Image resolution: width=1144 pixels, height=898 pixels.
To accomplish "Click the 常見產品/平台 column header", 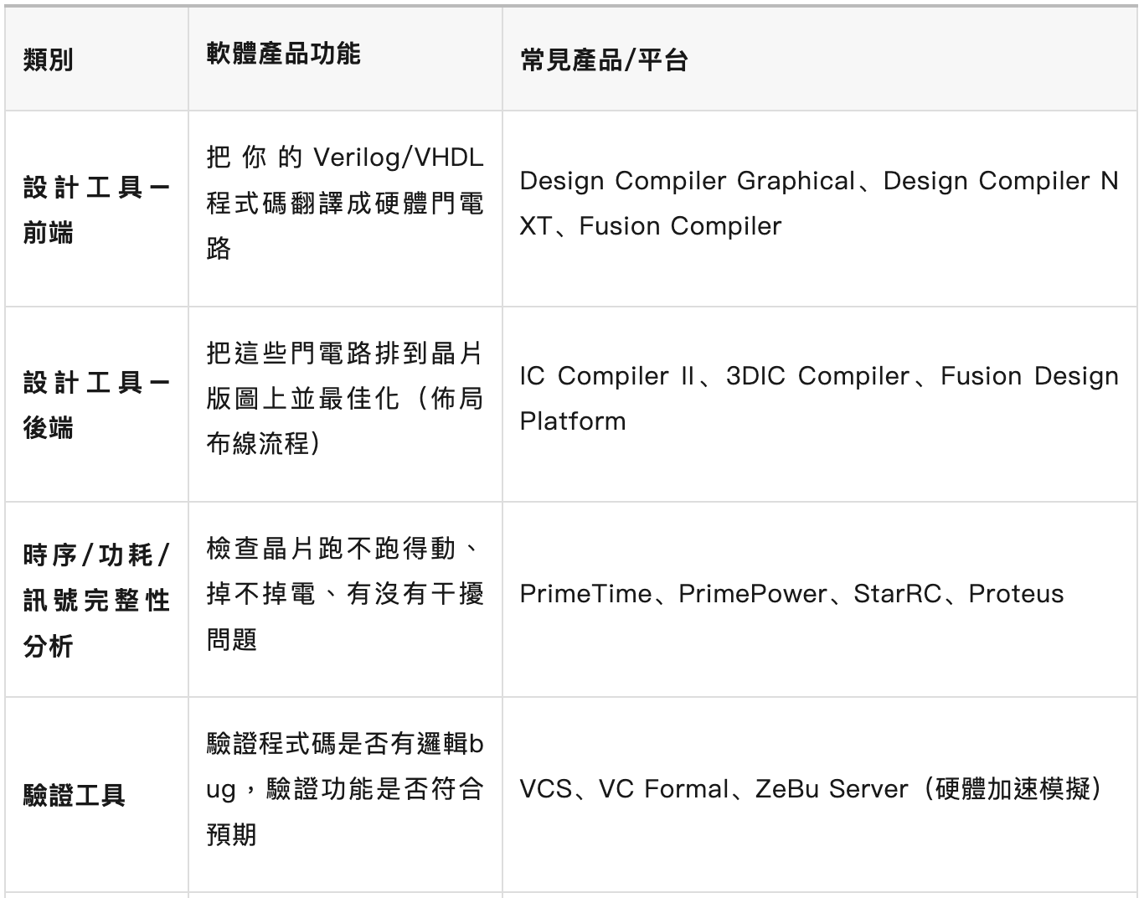I will pos(604,60).
